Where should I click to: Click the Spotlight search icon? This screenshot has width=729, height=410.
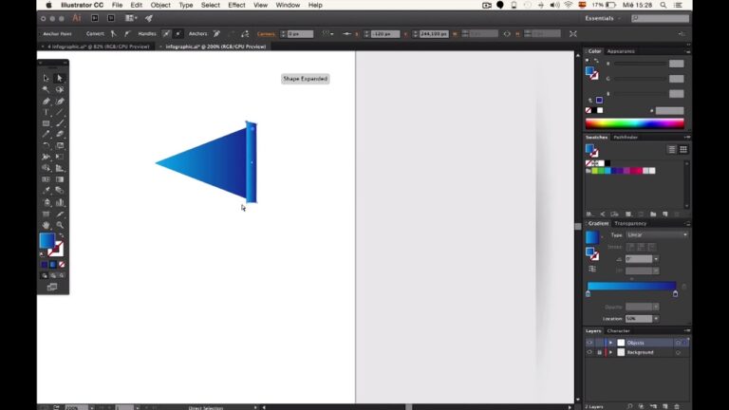[663, 5]
